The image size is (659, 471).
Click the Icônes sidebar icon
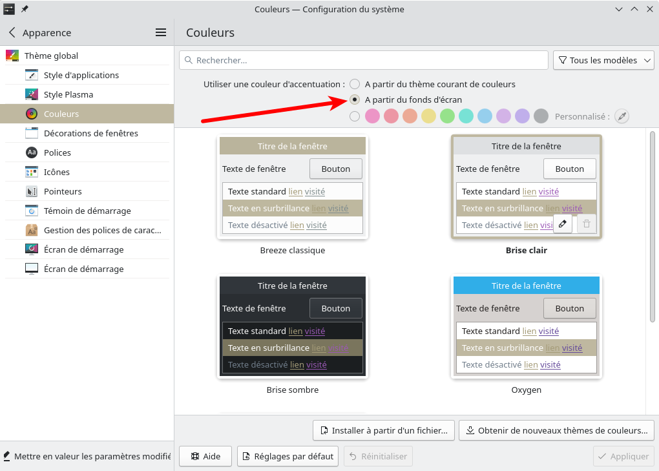click(x=32, y=172)
